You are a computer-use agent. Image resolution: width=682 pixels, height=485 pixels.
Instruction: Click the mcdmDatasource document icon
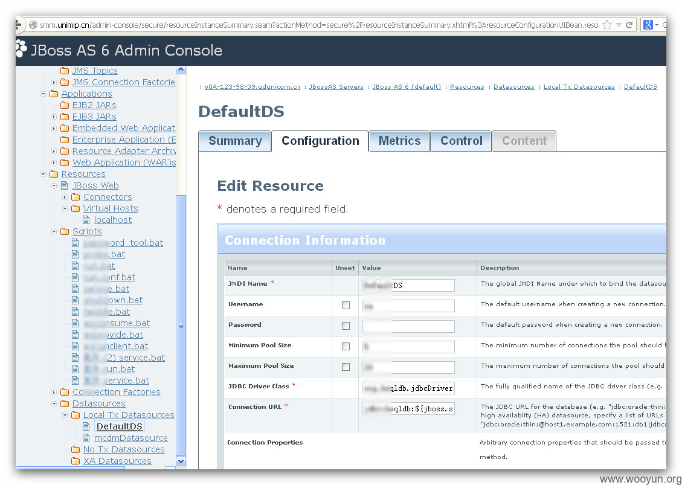point(86,438)
